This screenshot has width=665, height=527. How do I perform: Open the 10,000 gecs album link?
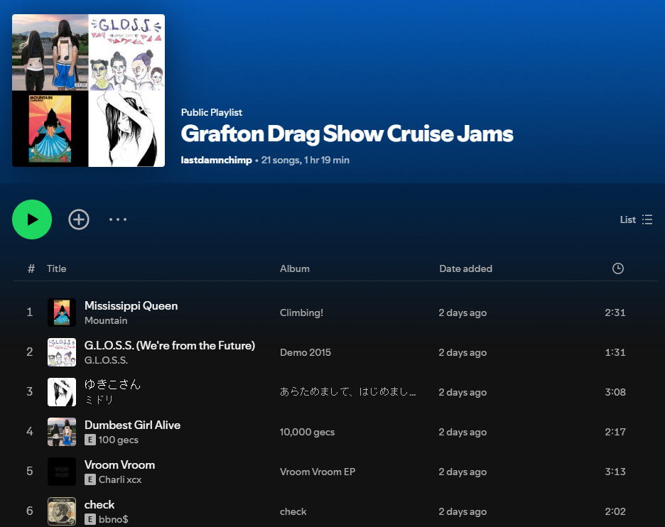[x=307, y=432]
